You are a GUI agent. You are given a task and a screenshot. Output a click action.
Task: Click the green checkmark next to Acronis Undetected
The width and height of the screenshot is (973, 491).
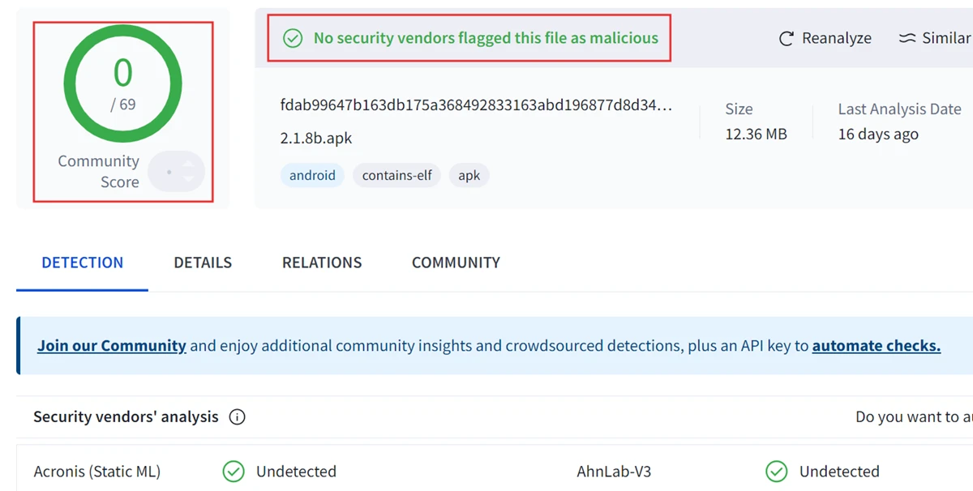click(x=234, y=472)
